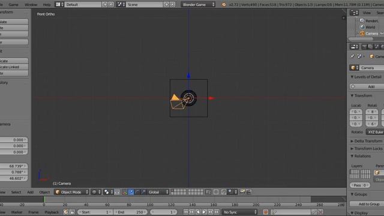Toggle snap during transform
Viewport: 384px width, 216px height.
pos(224,192)
